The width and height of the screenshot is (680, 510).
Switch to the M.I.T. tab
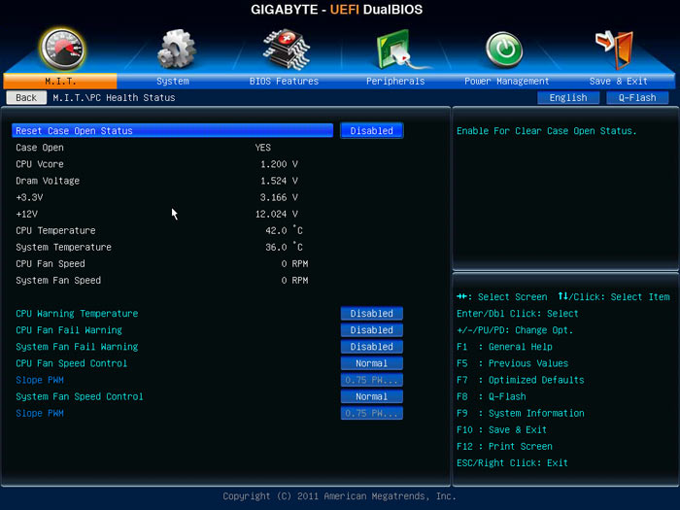coord(60,81)
